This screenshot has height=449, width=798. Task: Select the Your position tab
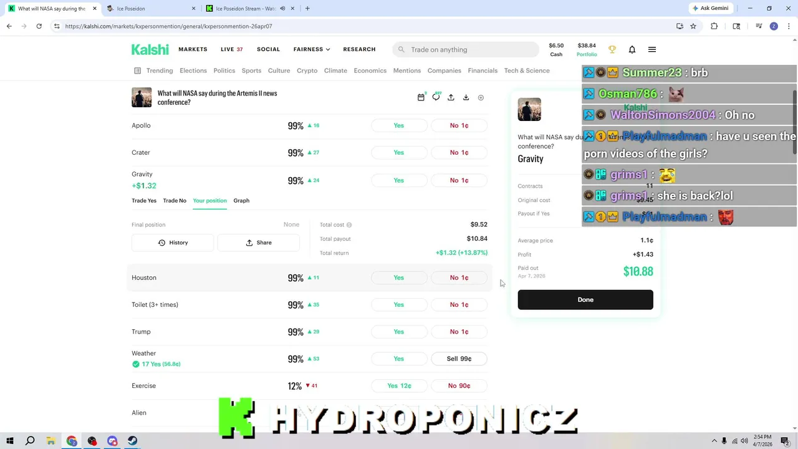click(x=210, y=201)
